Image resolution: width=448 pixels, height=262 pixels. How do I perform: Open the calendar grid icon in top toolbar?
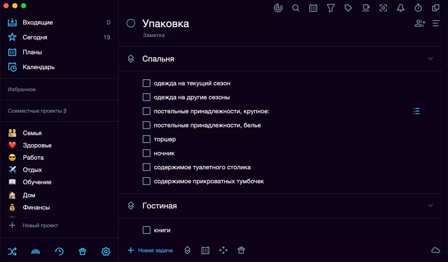313,8
